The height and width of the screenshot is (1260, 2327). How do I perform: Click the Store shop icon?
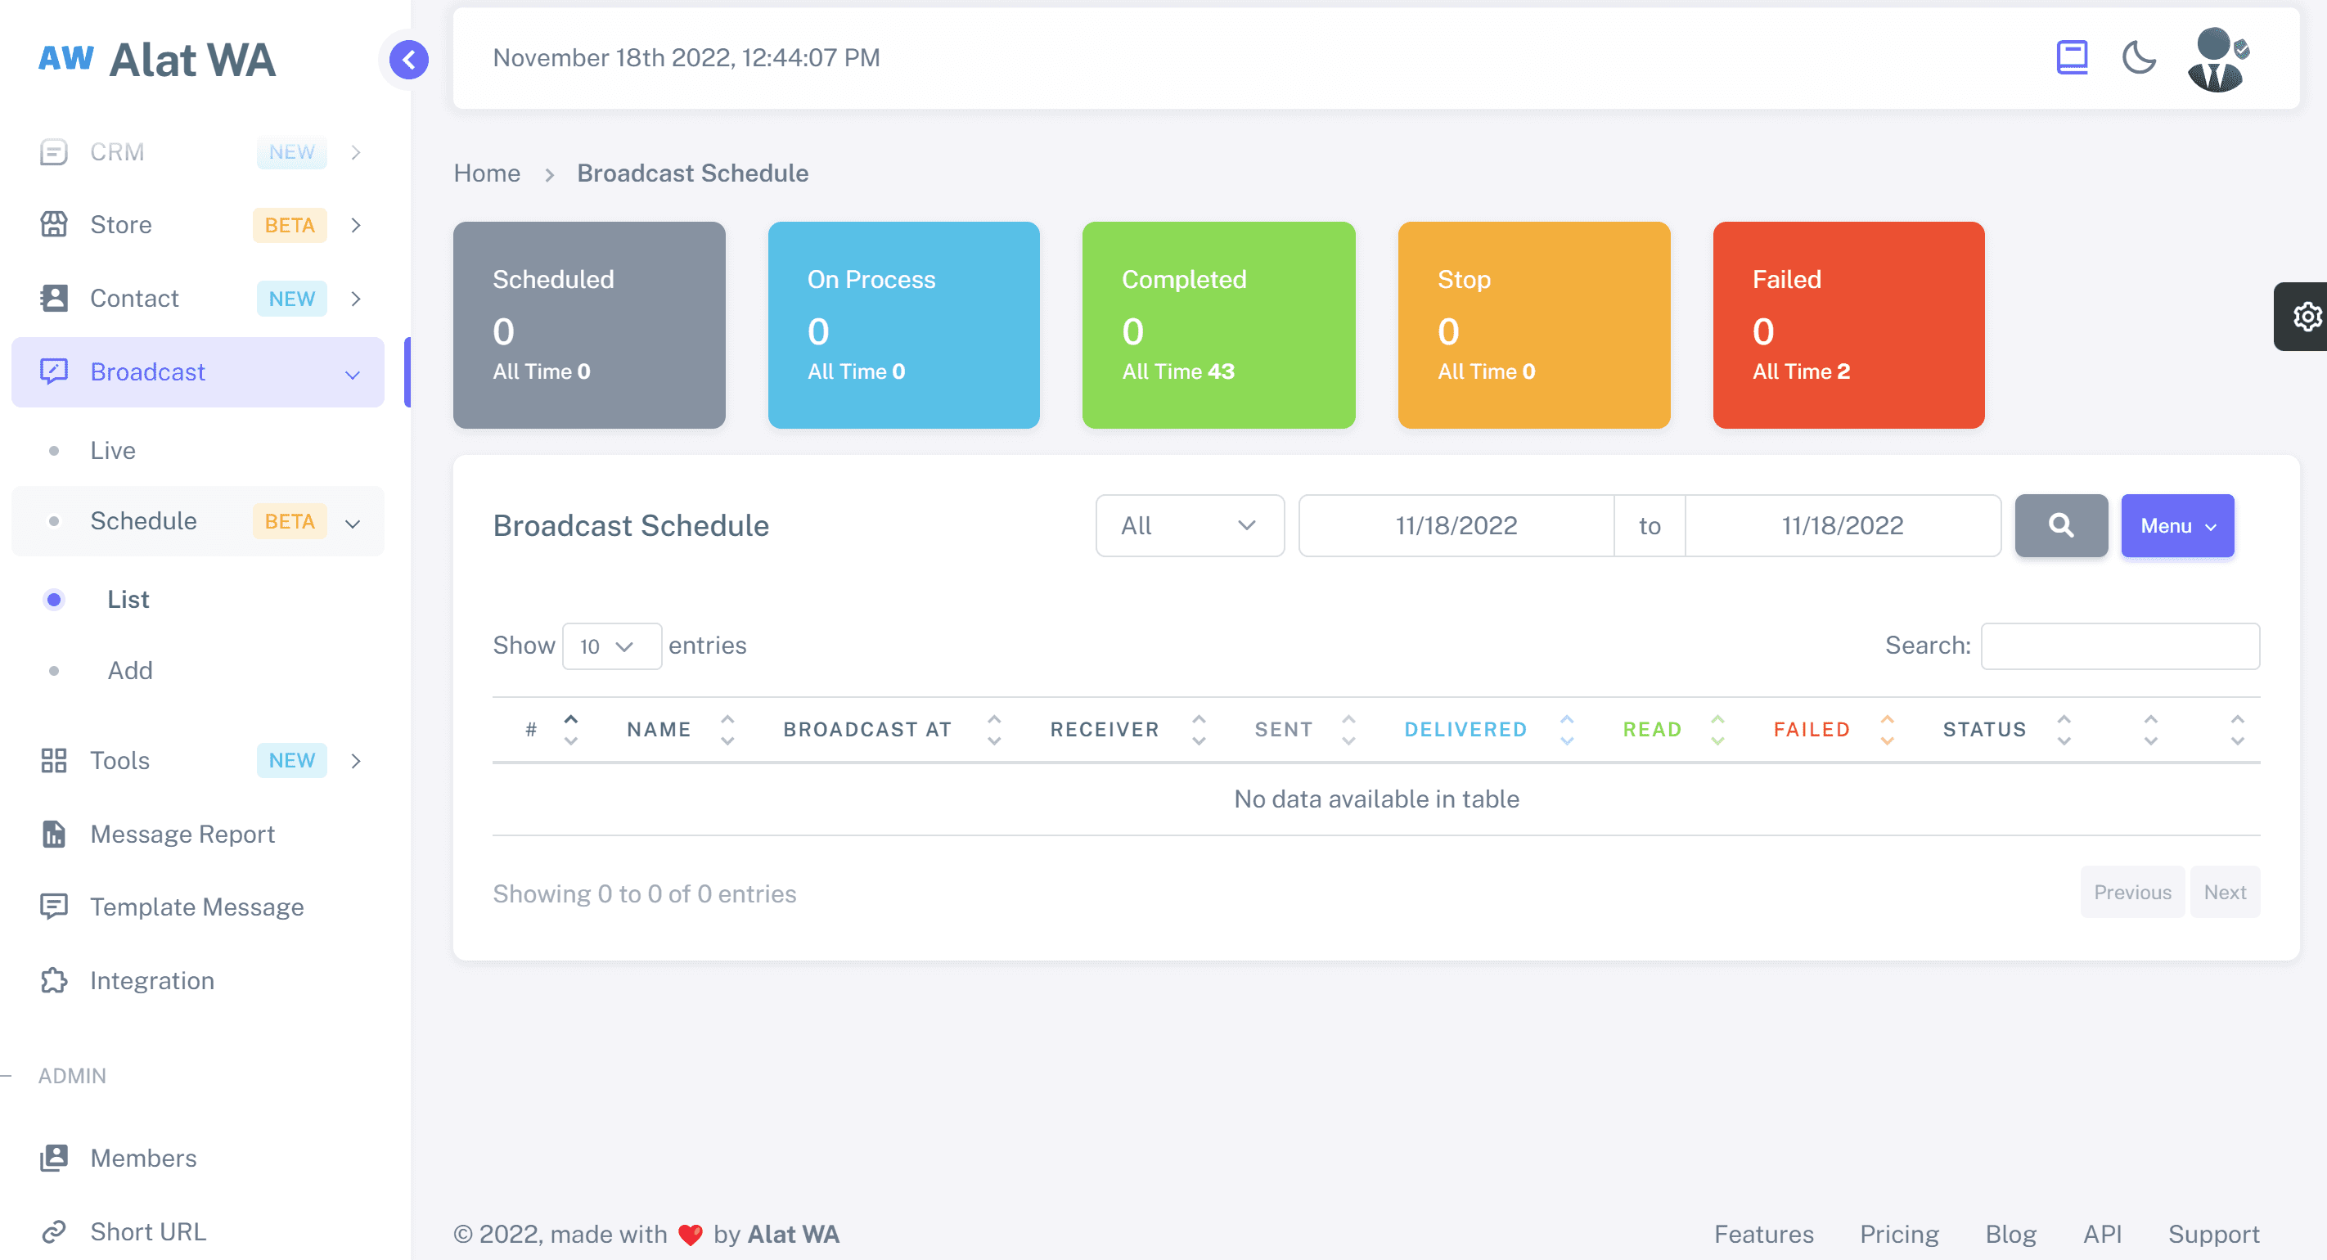point(53,224)
